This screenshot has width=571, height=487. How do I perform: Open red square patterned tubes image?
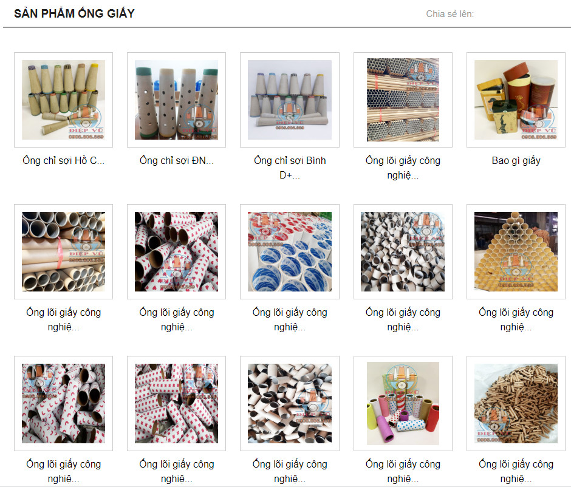click(176, 403)
